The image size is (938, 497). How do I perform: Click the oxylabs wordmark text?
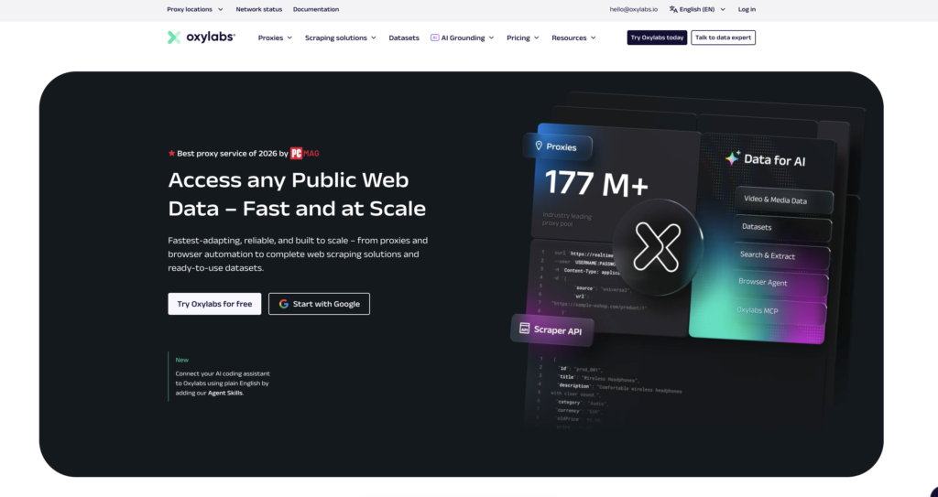pyautogui.click(x=211, y=38)
